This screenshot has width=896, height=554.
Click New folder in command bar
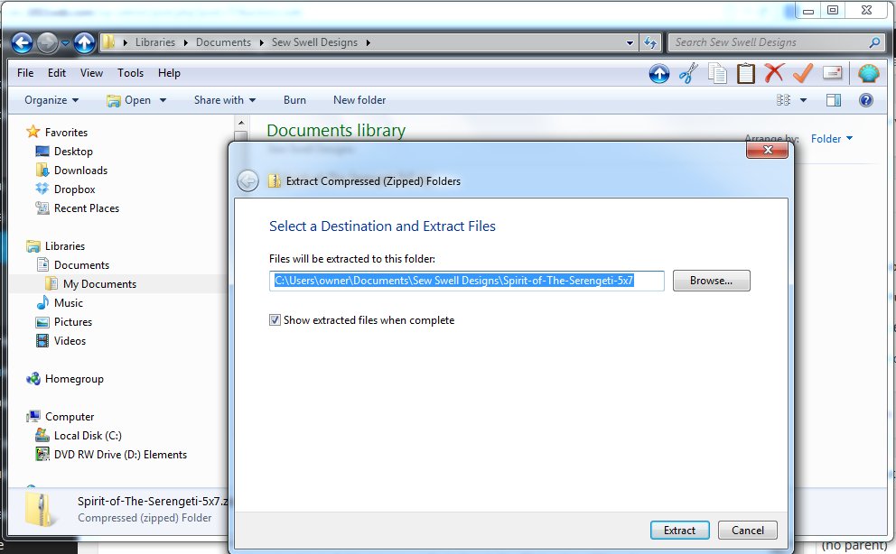click(x=359, y=100)
